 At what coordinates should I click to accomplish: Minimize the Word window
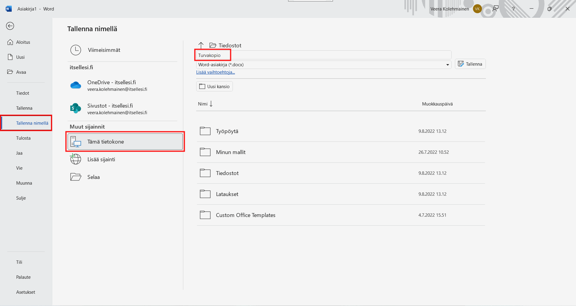532,9
